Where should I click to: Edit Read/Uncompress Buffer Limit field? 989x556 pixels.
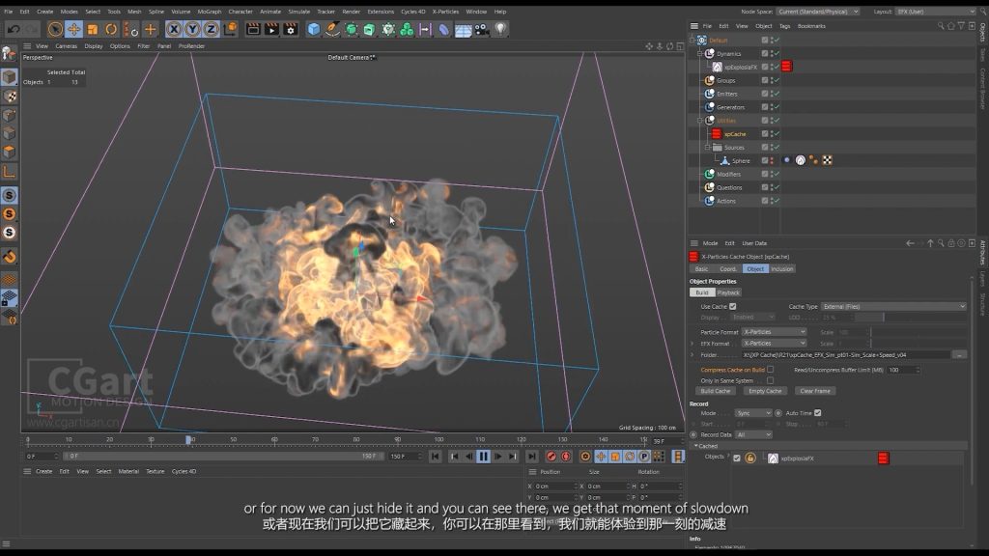pos(903,370)
